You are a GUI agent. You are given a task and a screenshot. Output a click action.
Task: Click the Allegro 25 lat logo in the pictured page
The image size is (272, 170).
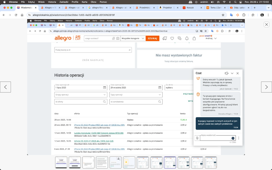point(68,38)
